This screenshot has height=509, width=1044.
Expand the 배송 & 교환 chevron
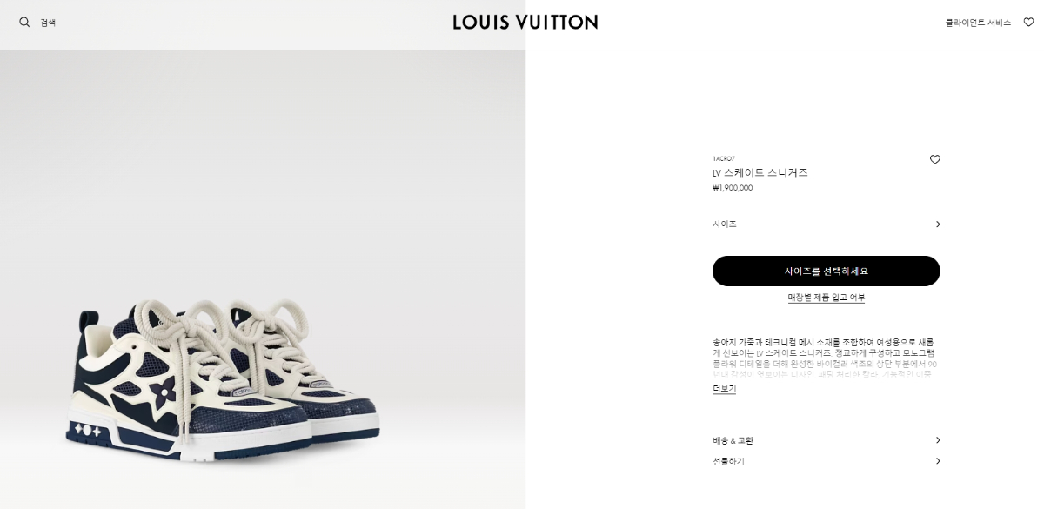[x=938, y=440]
